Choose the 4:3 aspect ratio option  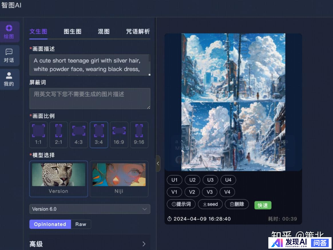coord(79,134)
